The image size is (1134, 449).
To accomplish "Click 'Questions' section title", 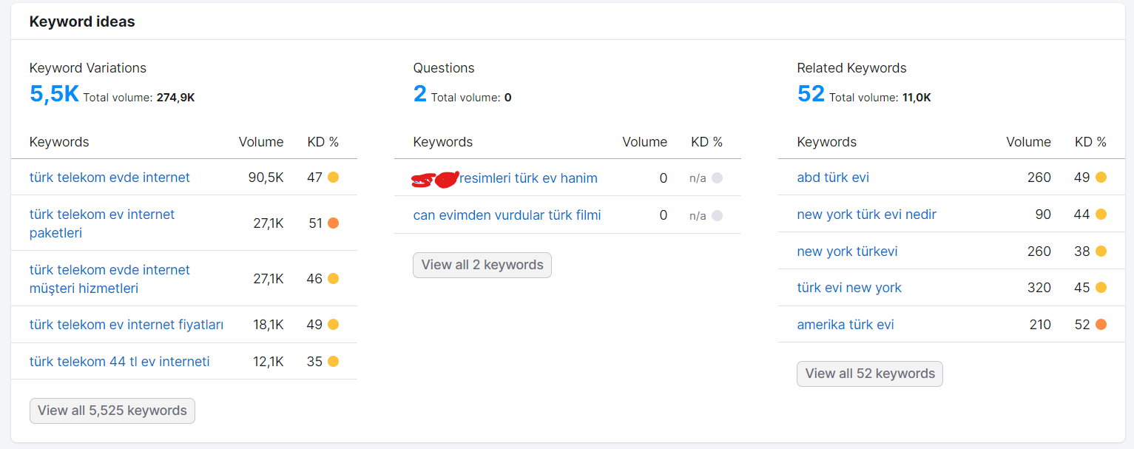I will (x=444, y=68).
